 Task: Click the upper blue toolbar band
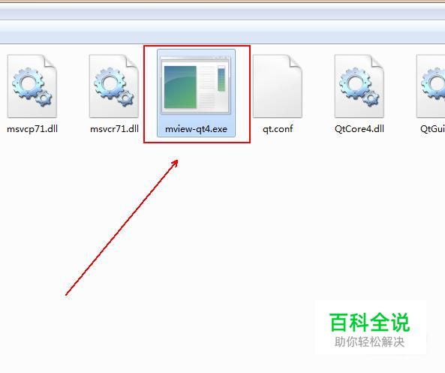pyautogui.click(x=222, y=14)
